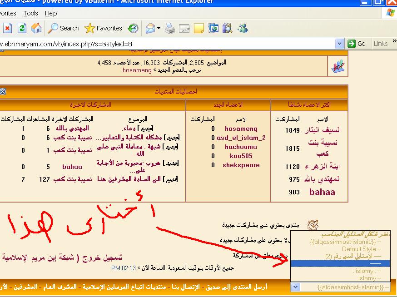The image size is (397, 297).
Task: Open the address bar dropdown arrow
Action: click(339, 44)
